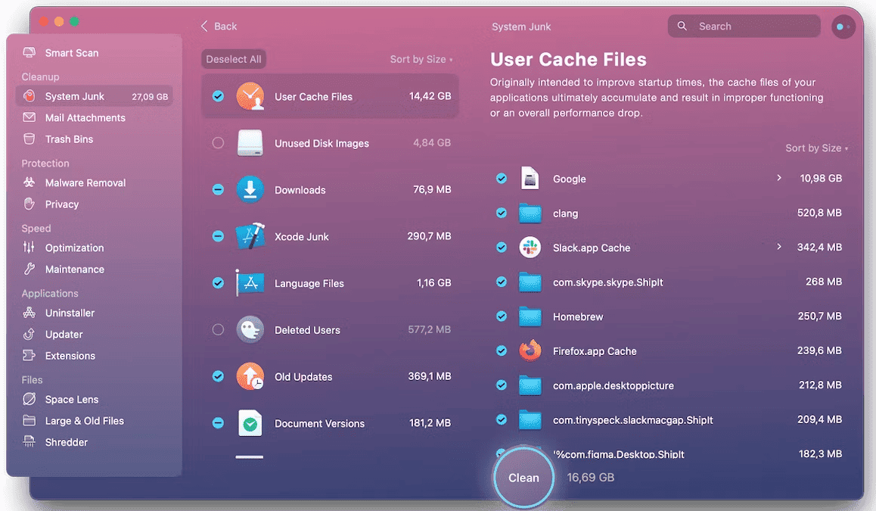Click the Search input field

click(744, 26)
